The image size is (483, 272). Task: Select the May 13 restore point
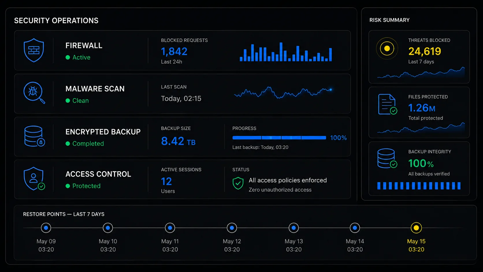293,228
